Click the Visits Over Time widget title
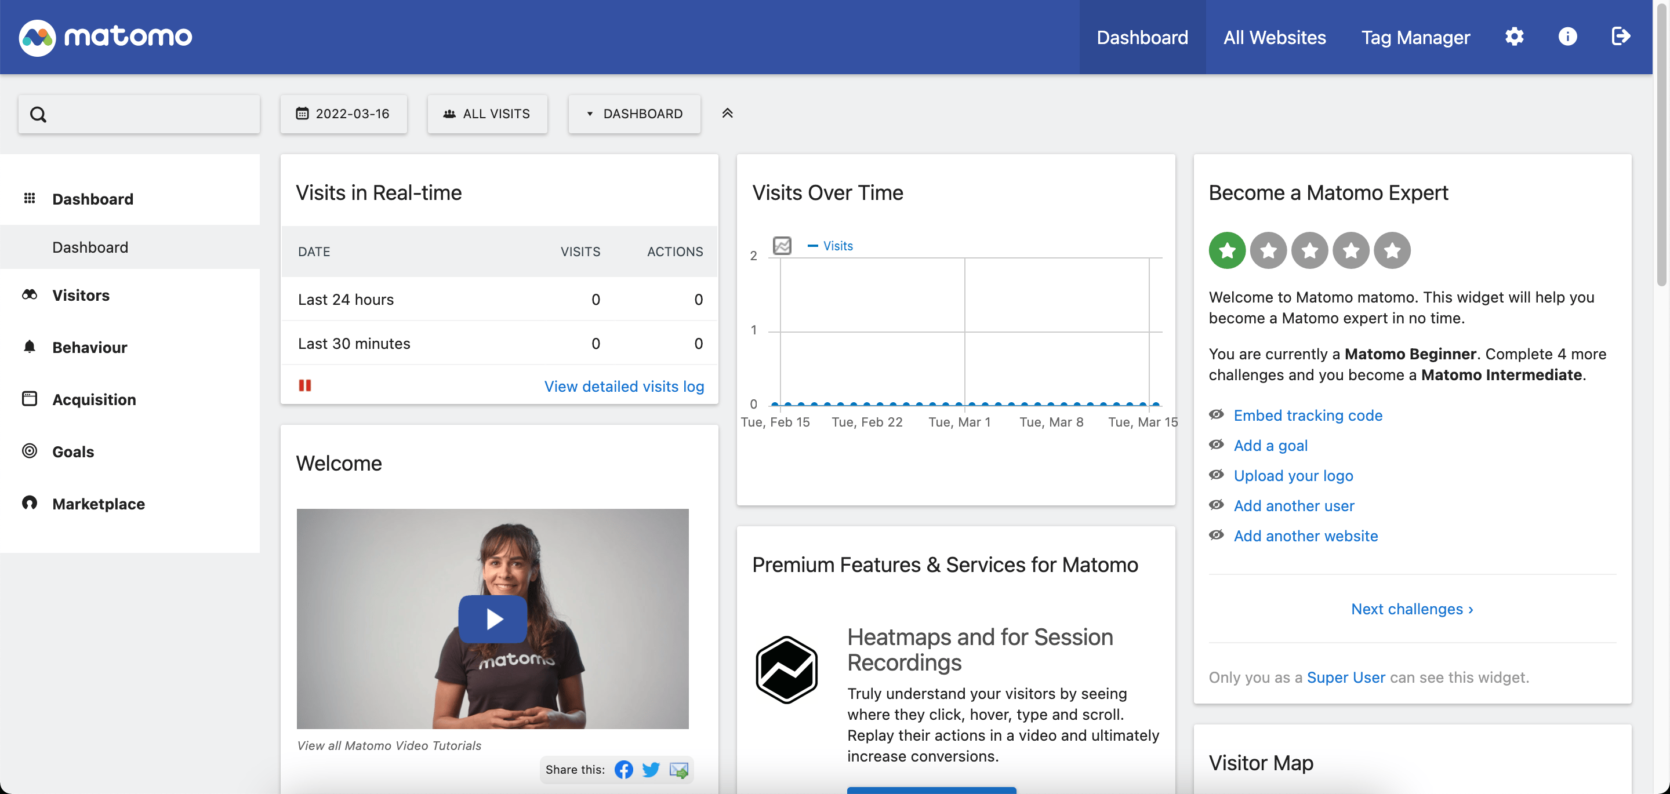This screenshot has height=794, width=1670. point(827,192)
